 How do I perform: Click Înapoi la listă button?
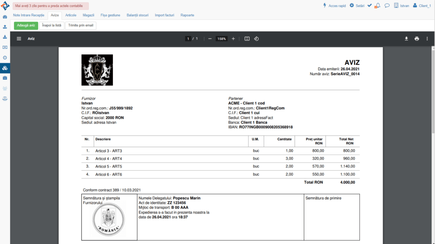51,25
